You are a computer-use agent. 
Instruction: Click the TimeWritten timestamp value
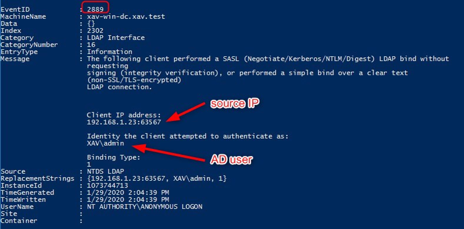click(x=128, y=200)
